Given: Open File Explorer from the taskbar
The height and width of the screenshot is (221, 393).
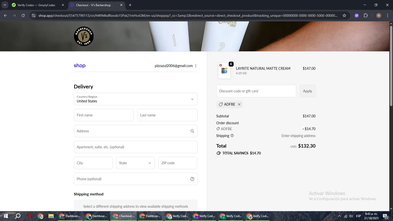Looking at the screenshot, I should pos(51,216).
